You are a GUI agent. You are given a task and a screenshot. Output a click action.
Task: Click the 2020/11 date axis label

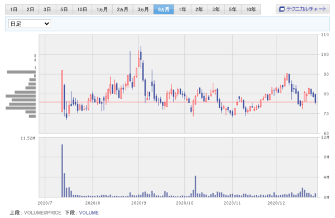[232, 203]
